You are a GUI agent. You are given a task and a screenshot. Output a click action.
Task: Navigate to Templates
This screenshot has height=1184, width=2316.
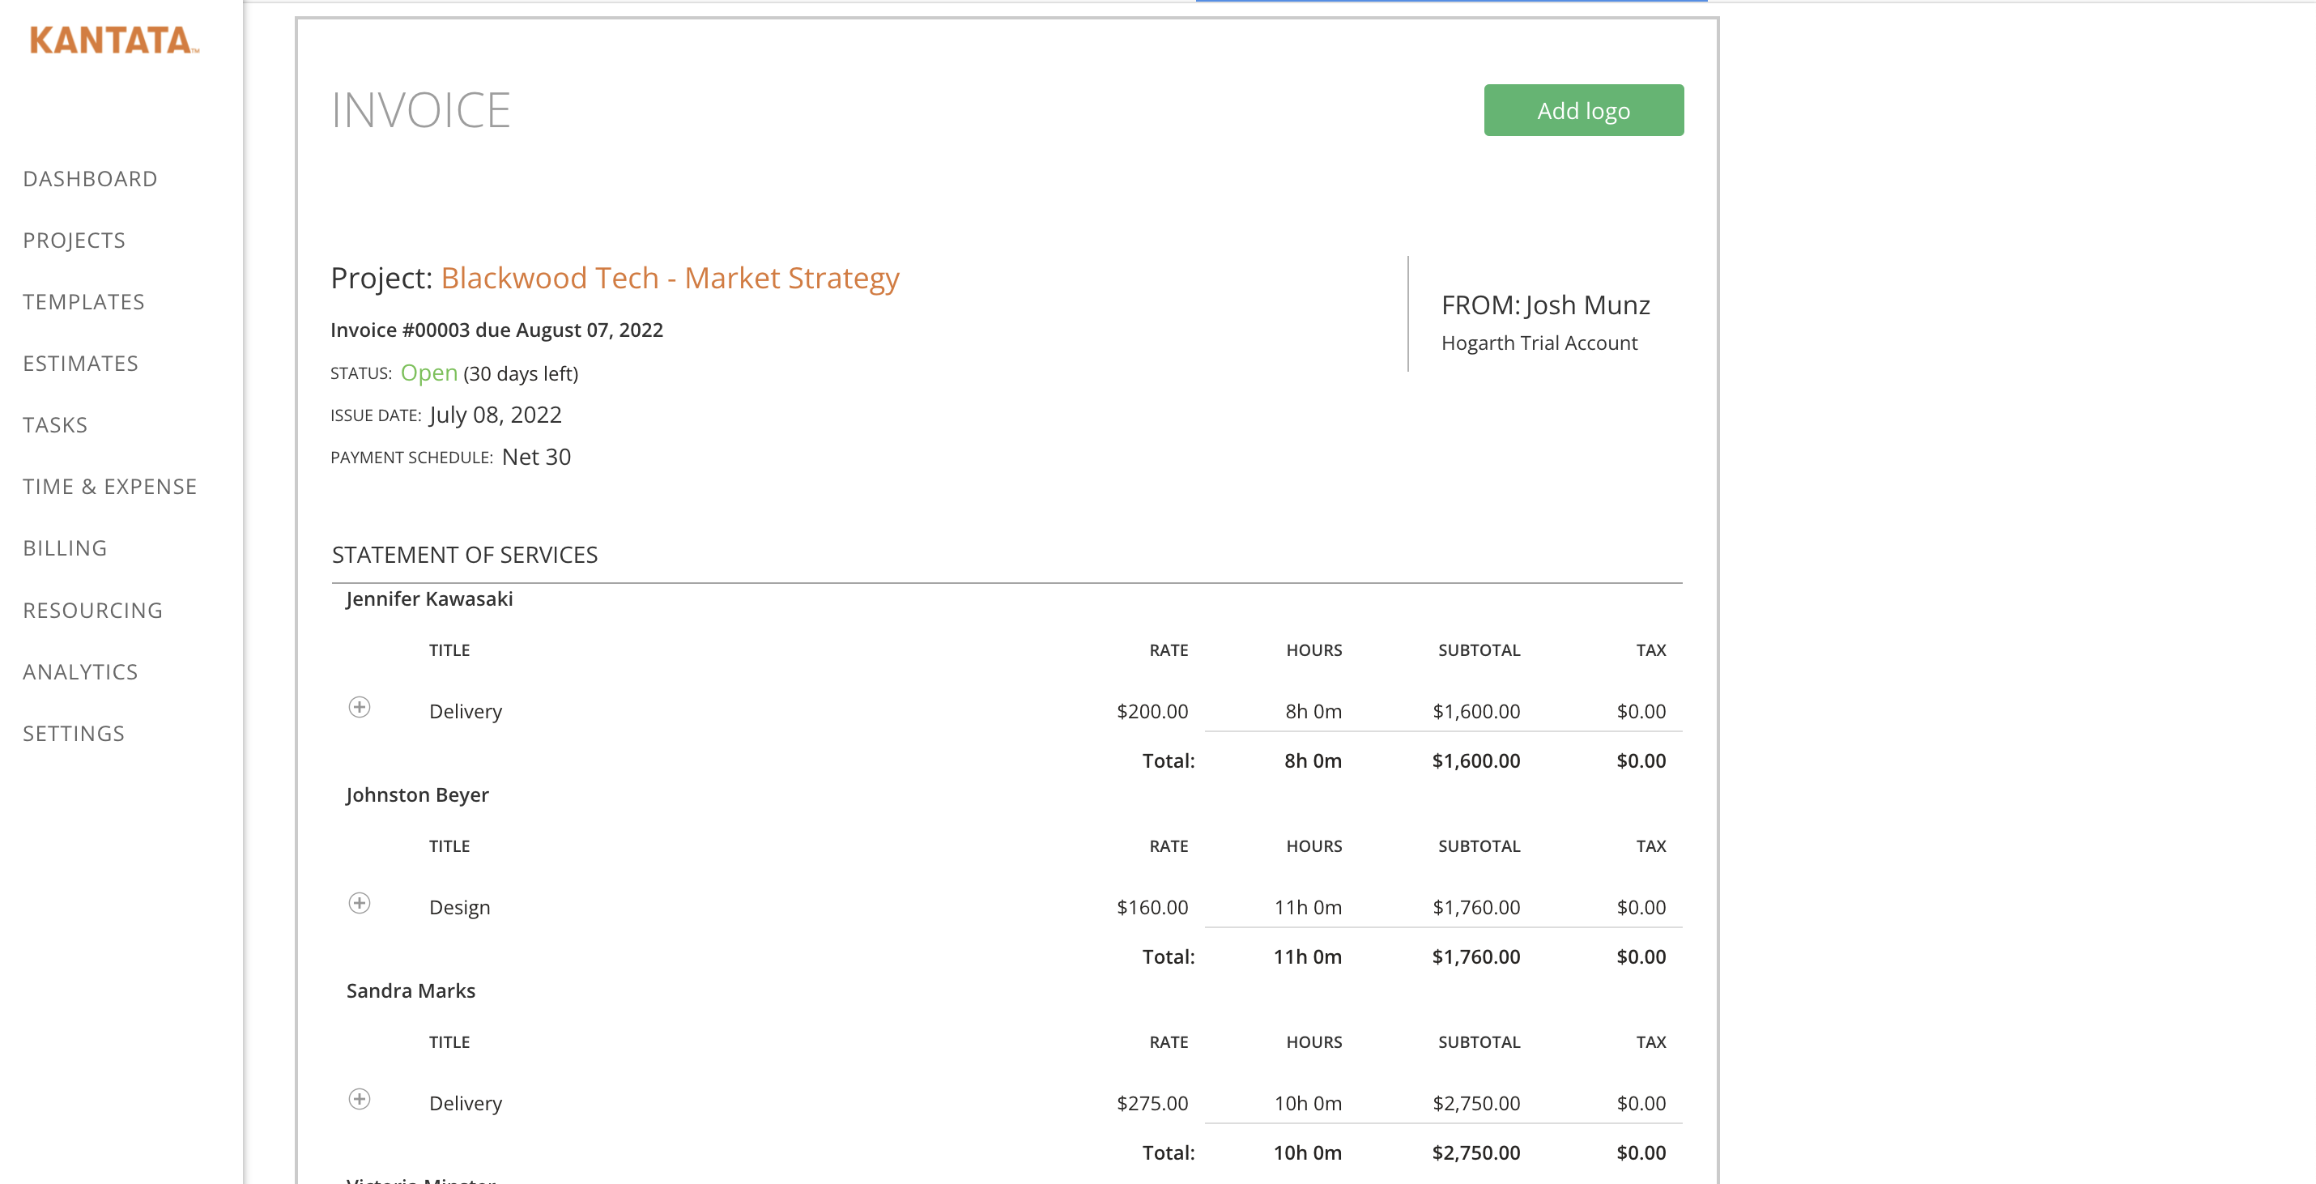83,302
